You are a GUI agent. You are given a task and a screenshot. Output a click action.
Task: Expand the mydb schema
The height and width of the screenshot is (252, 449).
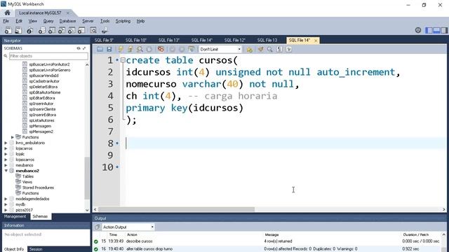point(6,204)
